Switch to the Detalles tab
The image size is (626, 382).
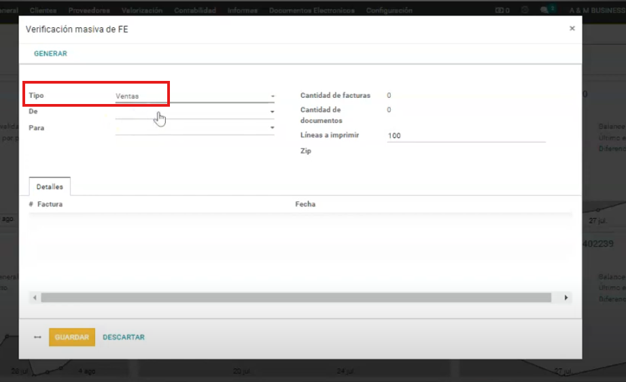coord(50,186)
